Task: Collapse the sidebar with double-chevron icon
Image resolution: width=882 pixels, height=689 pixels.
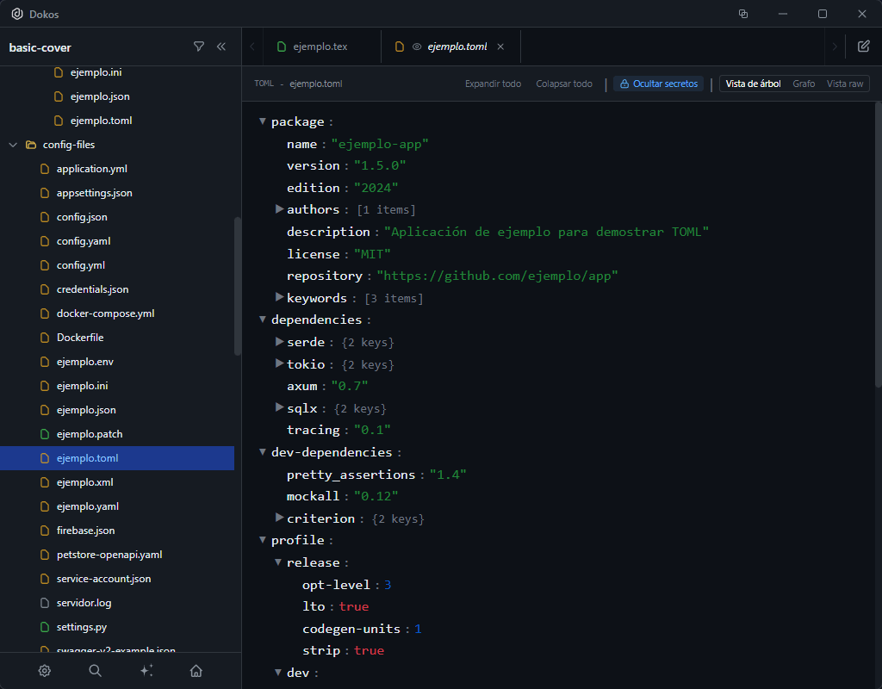Action: tap(221, 47)
